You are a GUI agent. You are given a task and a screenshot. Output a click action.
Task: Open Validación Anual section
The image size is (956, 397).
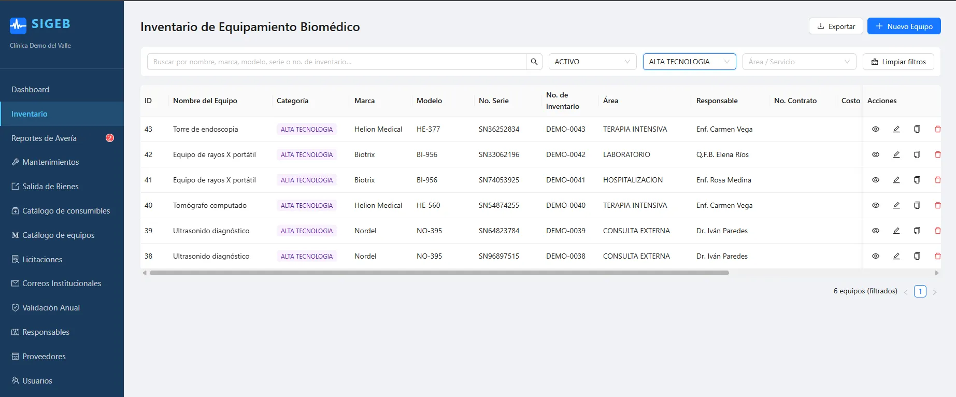[x=62, y=308]
